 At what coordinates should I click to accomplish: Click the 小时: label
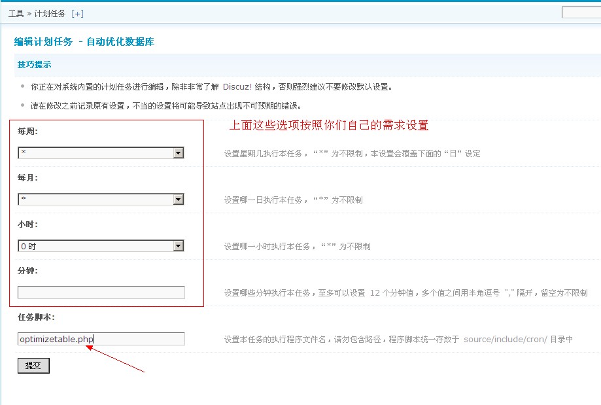pos(27,224)
